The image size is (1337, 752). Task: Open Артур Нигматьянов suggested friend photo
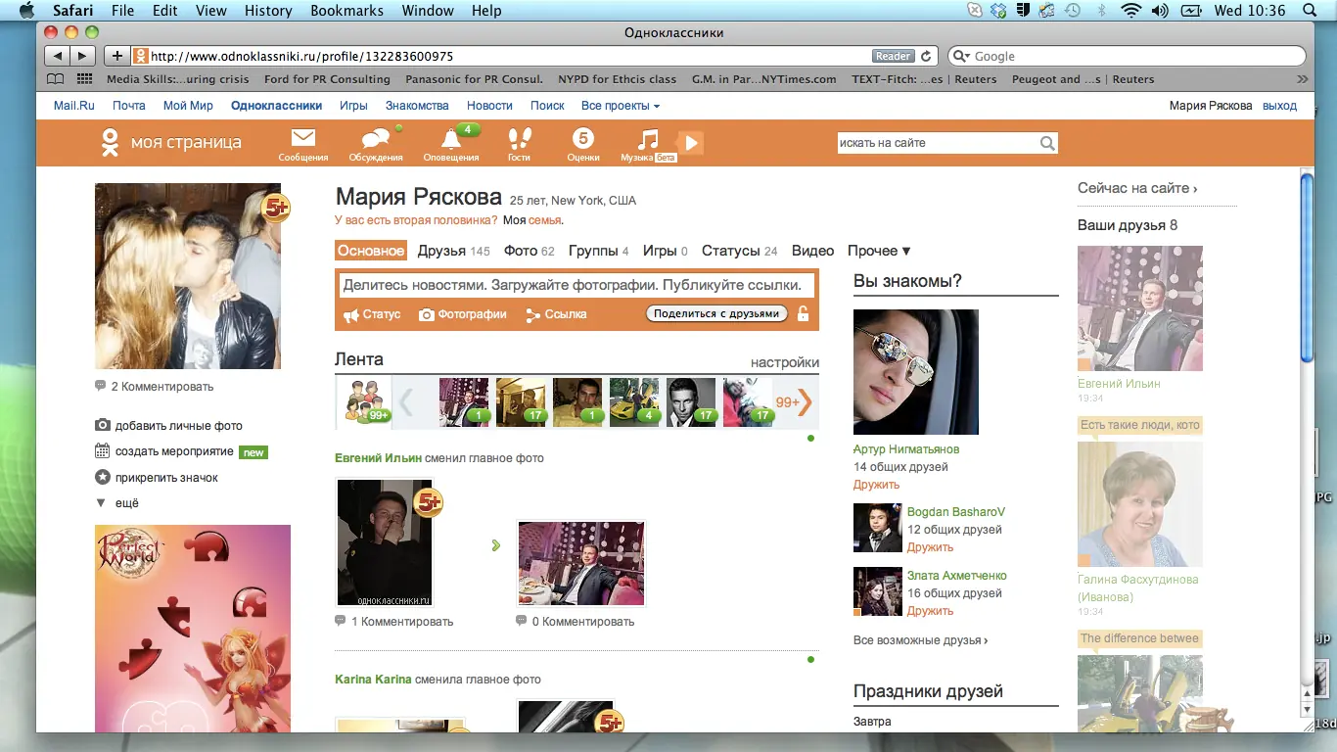coord(916,372)
